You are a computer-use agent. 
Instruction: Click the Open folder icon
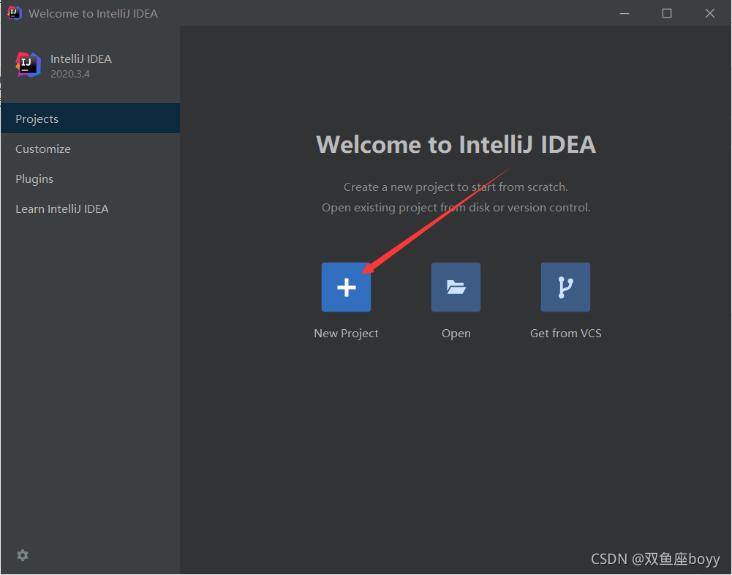[x=456, y=287]
